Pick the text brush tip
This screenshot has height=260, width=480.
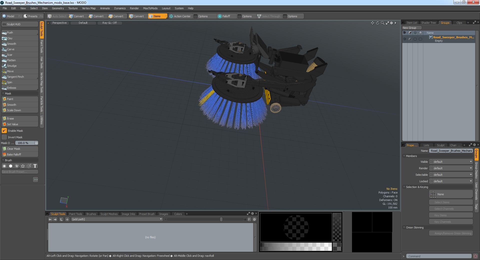tap(35, 166)
